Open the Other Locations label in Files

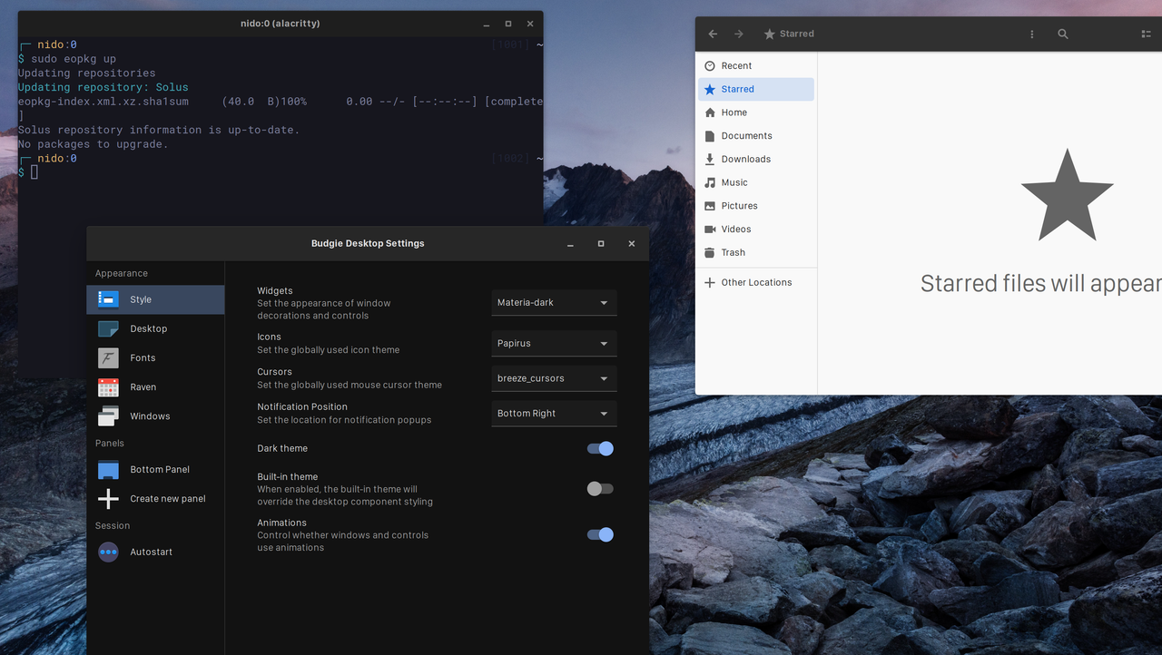click(756, 282)
